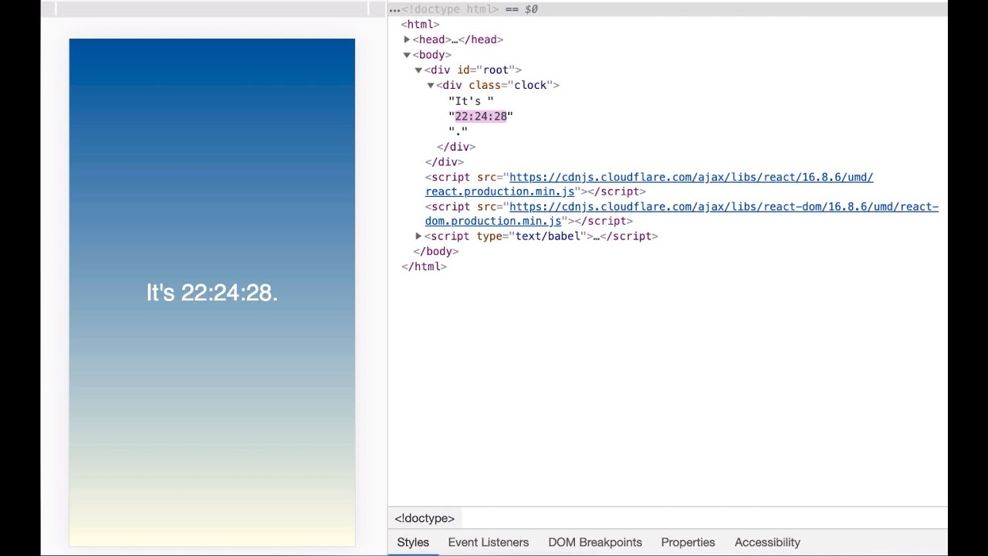Select the highlighted "22:24:28" text node
The height and width of the screenshot is (556, 988).
tap(480, 116)
